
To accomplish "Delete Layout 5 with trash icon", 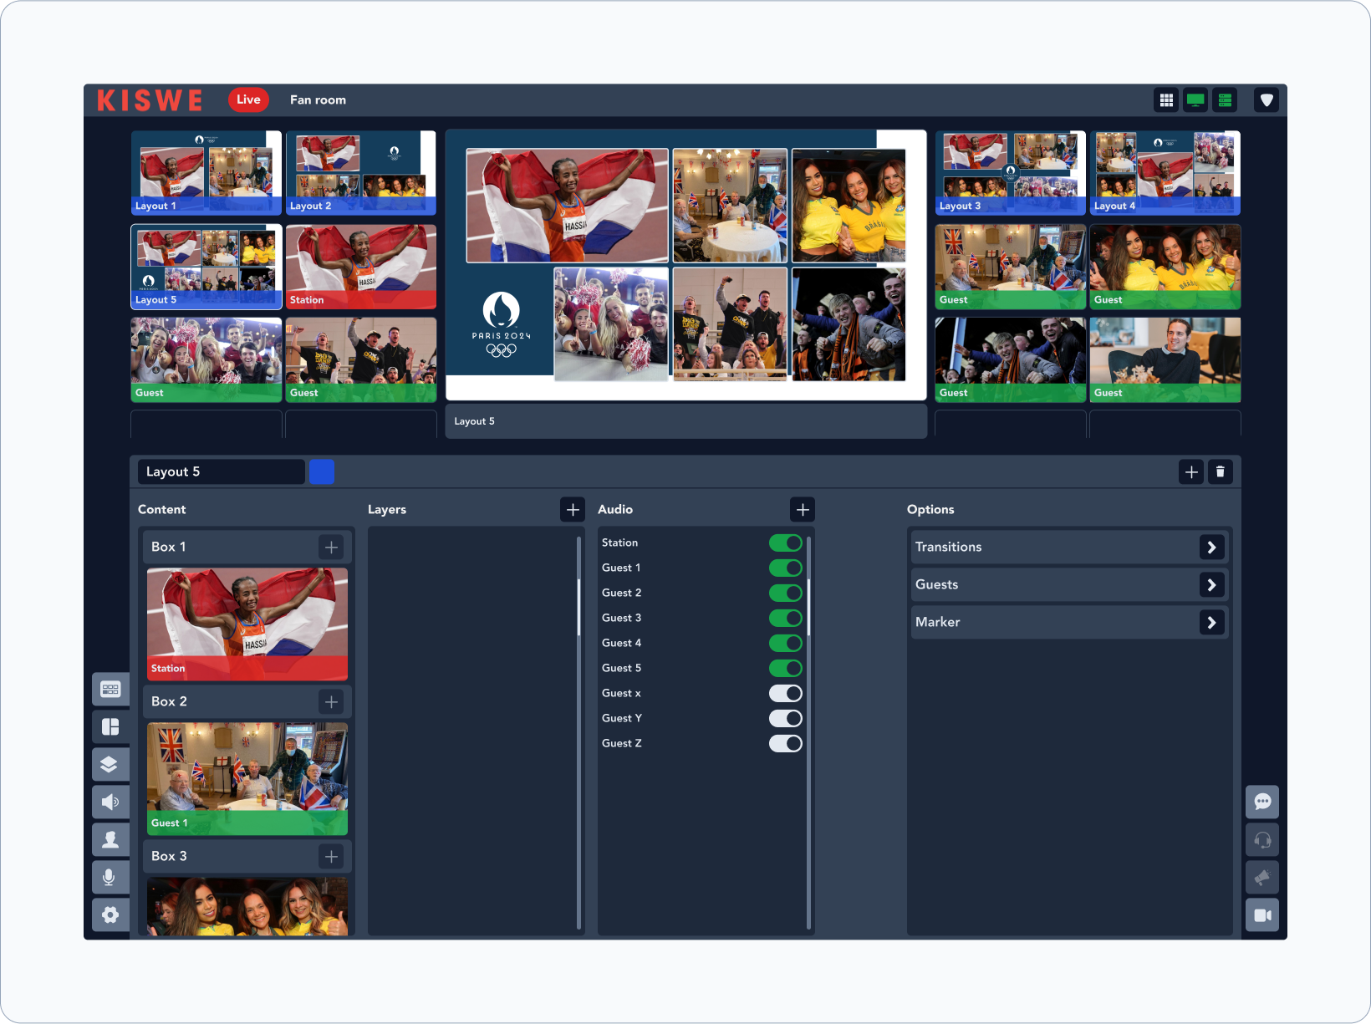I will [1221, 472].
